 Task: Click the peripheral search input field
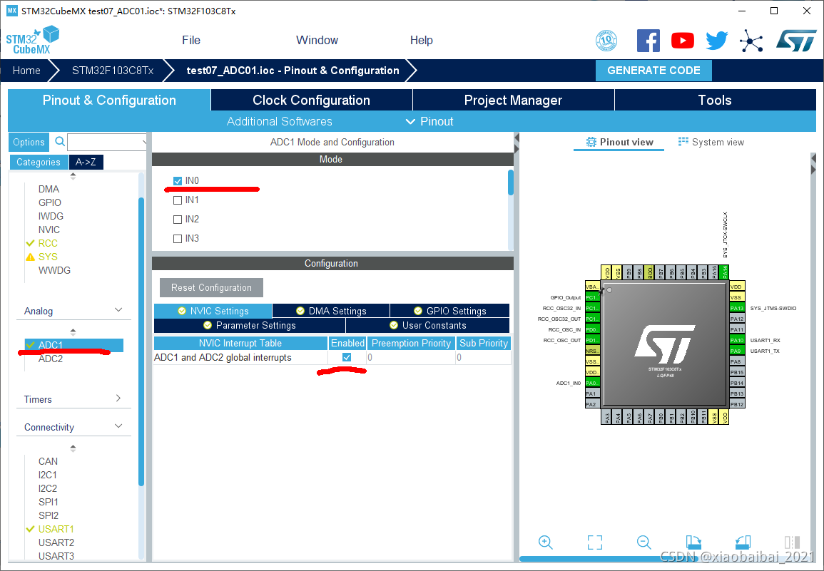pyautogui.click(x=106, y=142)
